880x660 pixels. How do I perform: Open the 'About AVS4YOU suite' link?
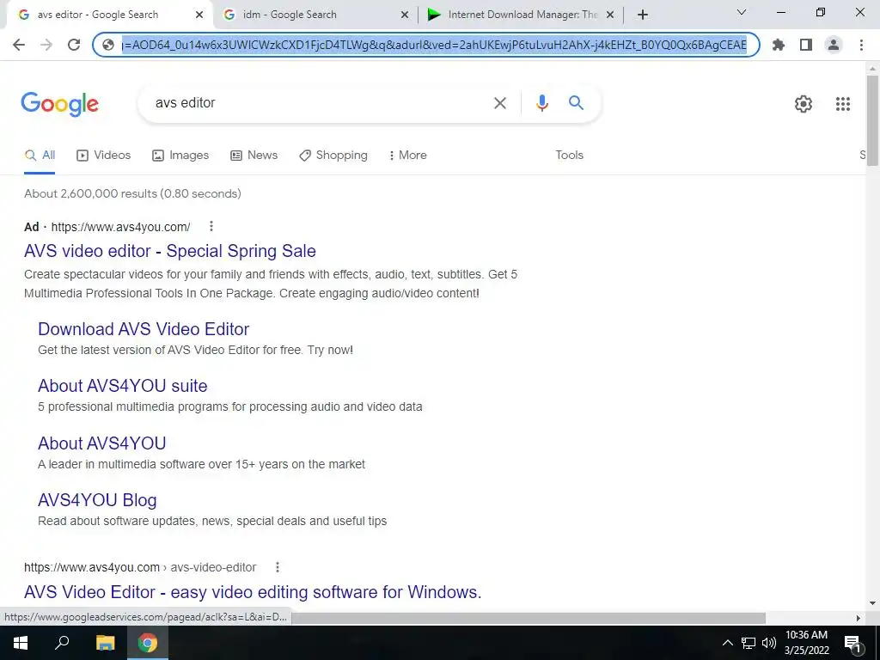click(x=122, y=386)
